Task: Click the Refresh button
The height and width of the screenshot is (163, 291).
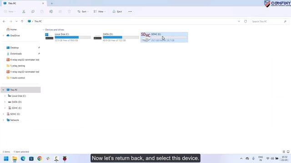Action: tap(246, 21)
